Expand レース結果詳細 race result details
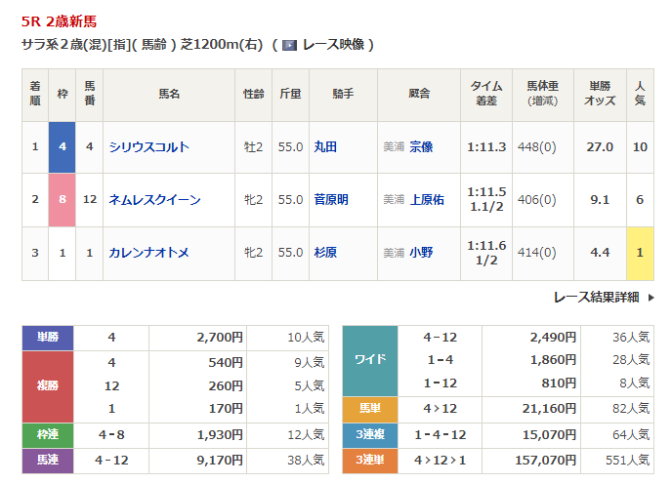672x484 pixels. pyautogui.click(x=596, y=297)
